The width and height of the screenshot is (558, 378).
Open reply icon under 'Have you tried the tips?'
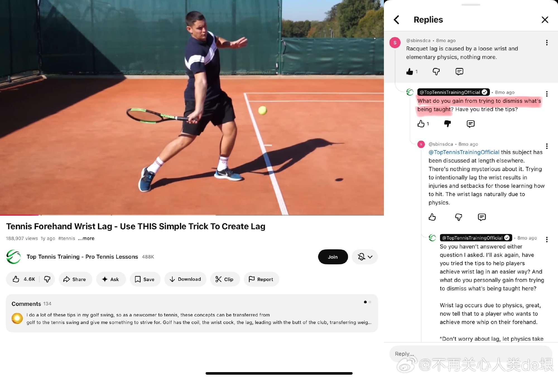(470, 124)
